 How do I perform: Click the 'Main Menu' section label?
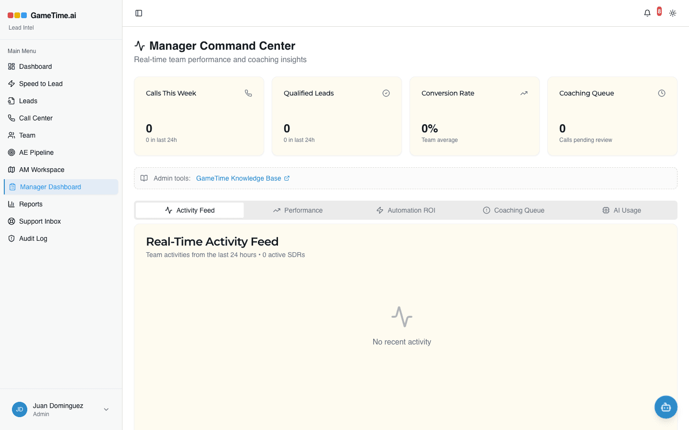pos(22,51)
